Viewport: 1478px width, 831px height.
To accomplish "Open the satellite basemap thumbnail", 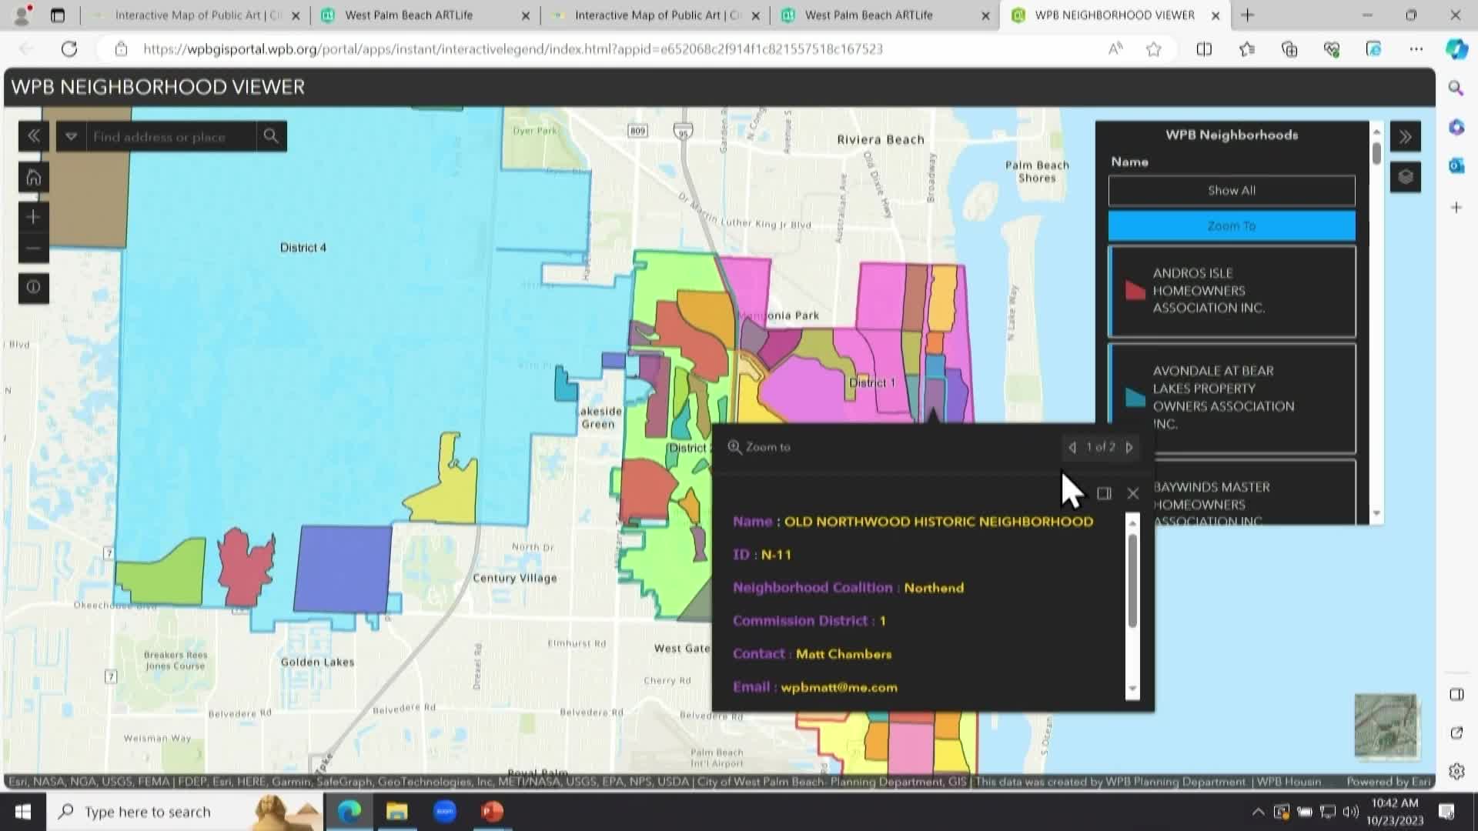I will (x=1386, y=726).
